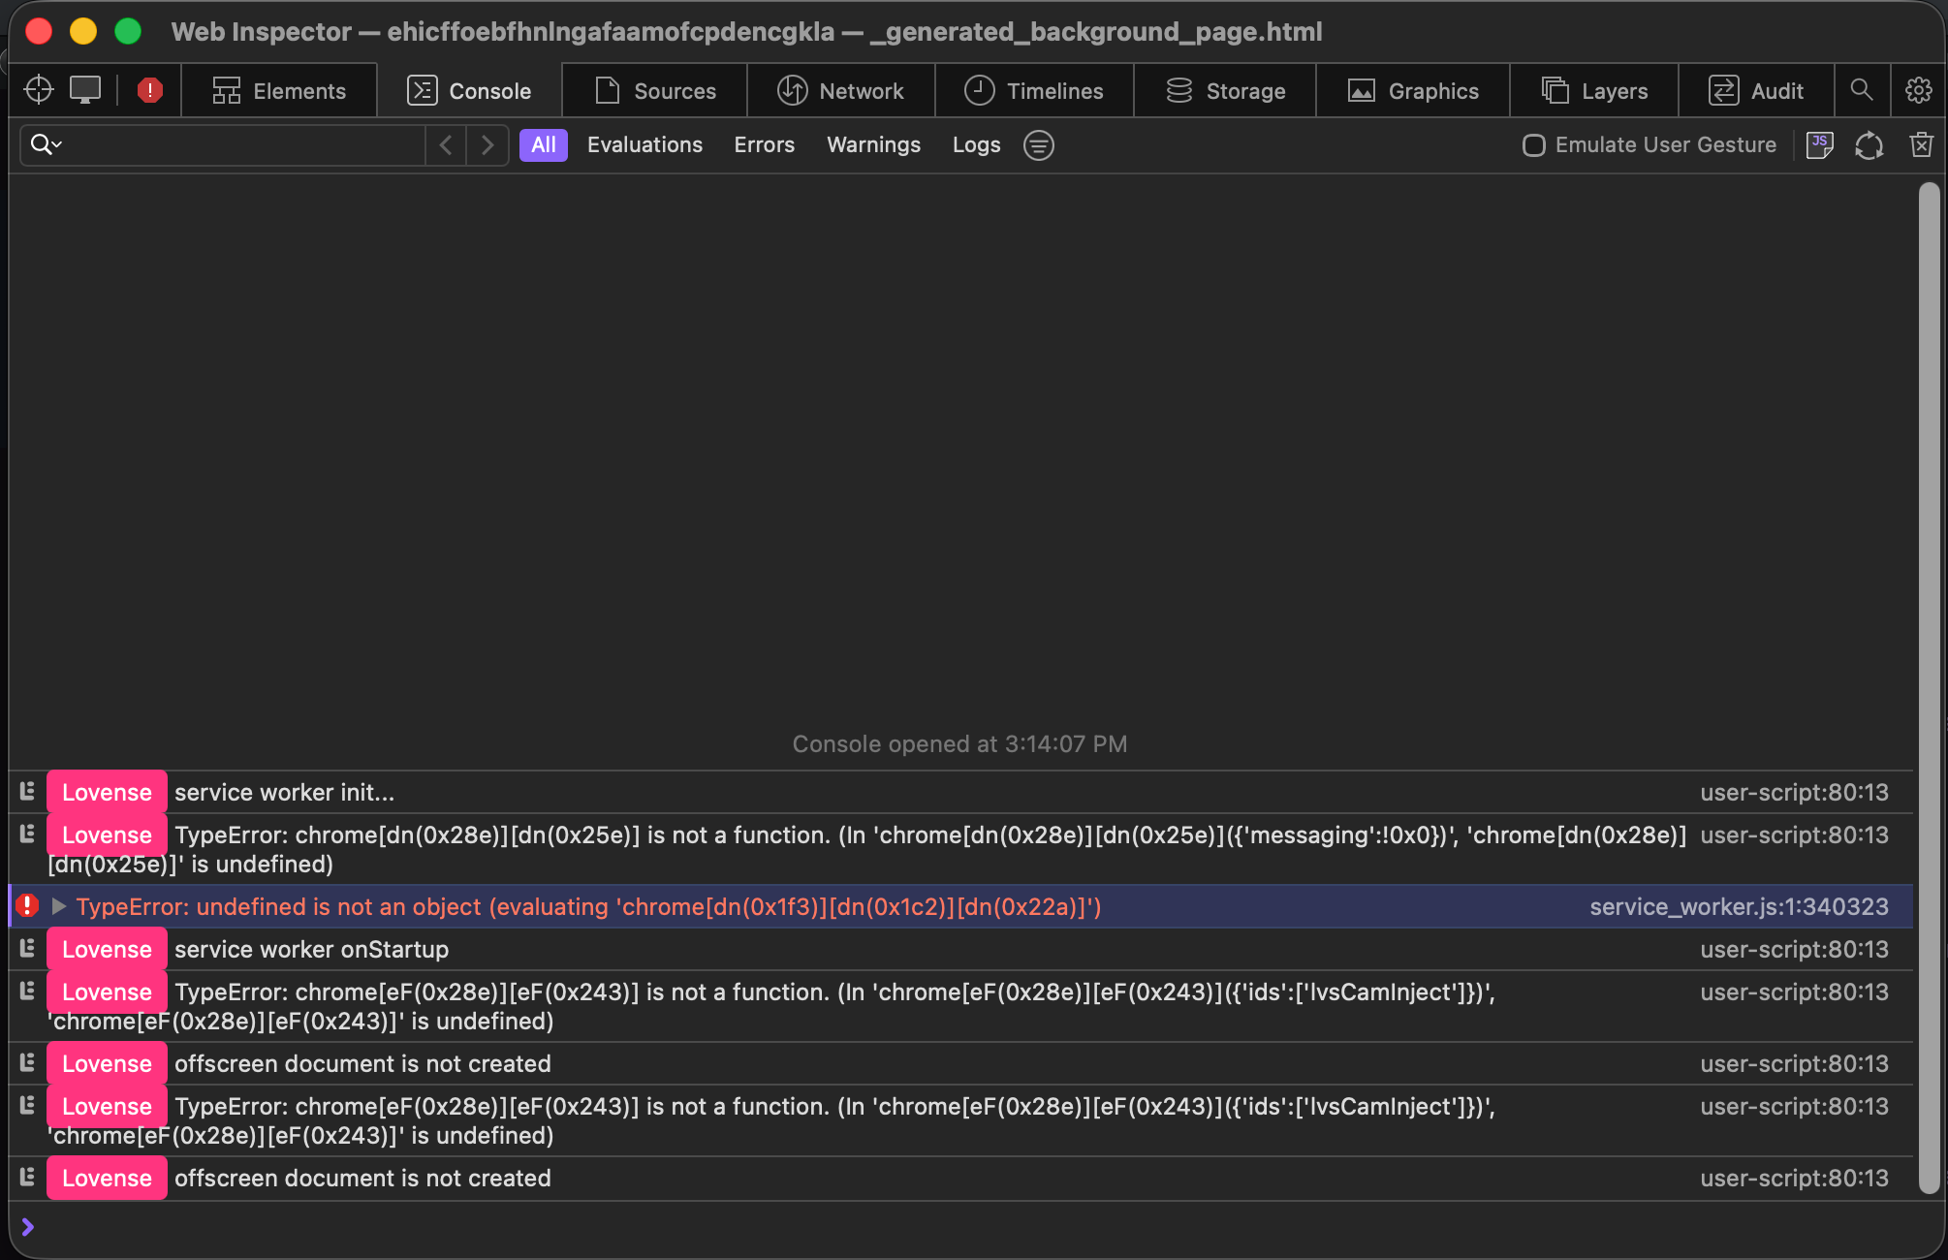
Task: Expand the TypeError undefined object message
Action: 59,907
